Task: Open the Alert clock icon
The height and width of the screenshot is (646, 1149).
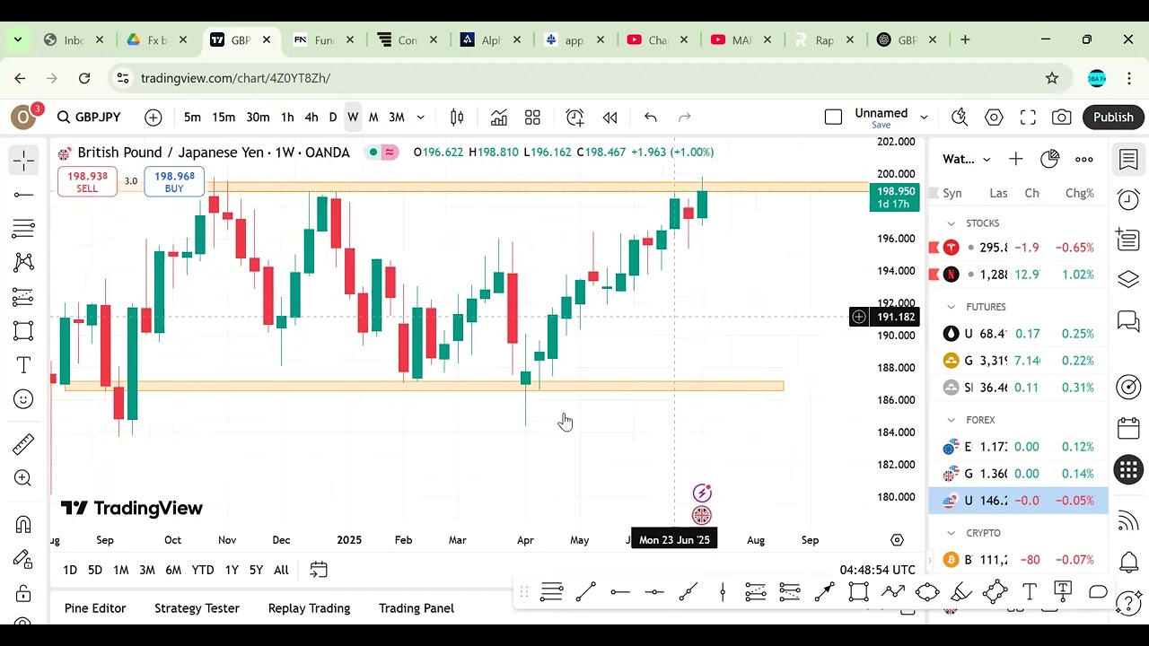Action: pyautogui.click(x=574, y=118)
